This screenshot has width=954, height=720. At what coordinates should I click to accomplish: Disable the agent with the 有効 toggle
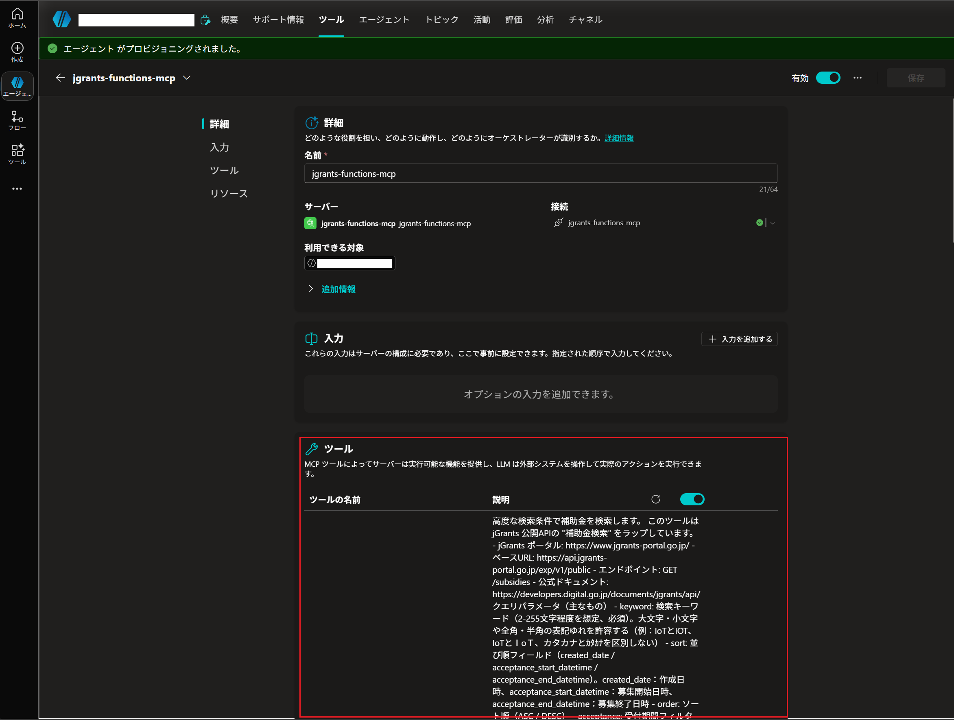(827, 78)
